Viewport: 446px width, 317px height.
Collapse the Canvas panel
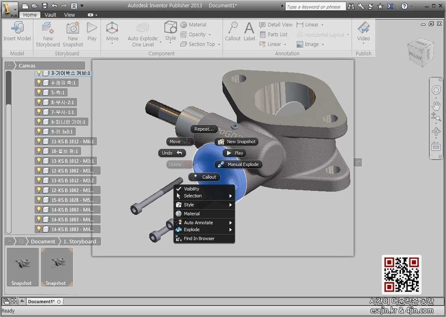click(x=10, y=66)
